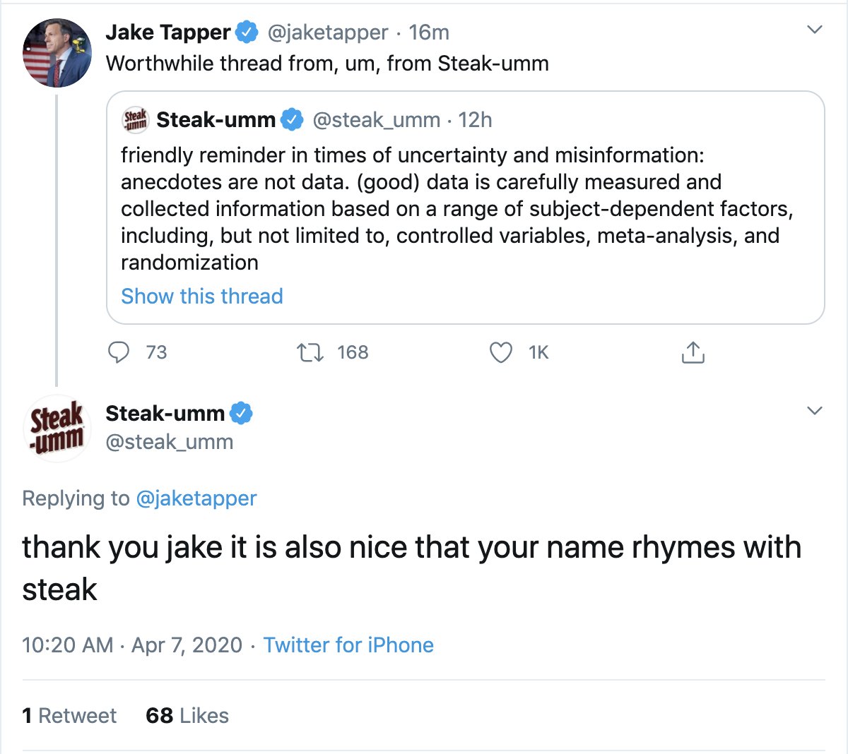Click the share icon on Jake's tweet
The width and height of the screenshot is (848, 754).
pos(693,352)
